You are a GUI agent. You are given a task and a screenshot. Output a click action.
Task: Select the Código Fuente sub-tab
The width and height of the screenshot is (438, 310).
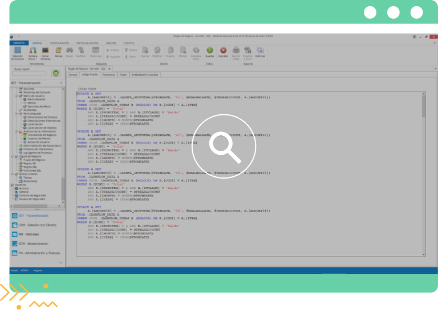click(x=90, y=75)
